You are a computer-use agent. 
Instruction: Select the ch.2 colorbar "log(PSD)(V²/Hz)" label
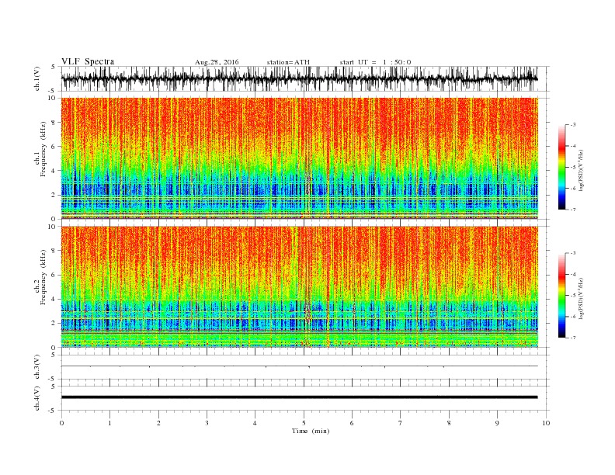pos(582,298)
